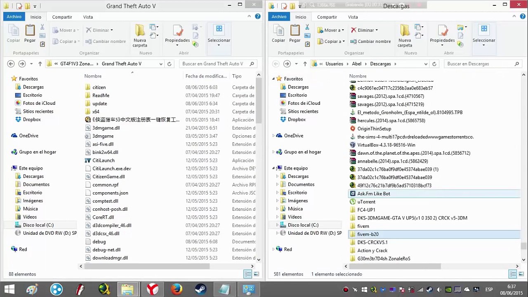The image size is (528, 297).
Task: Click the Pegar icon in the Grand Theft Auto V window
Action: click(x=30, y=33)
